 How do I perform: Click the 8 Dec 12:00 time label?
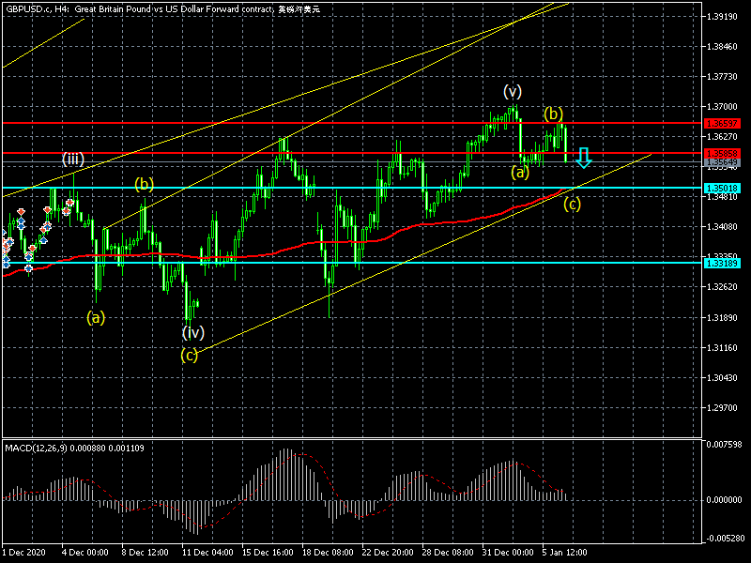click(x=145, y=553)
